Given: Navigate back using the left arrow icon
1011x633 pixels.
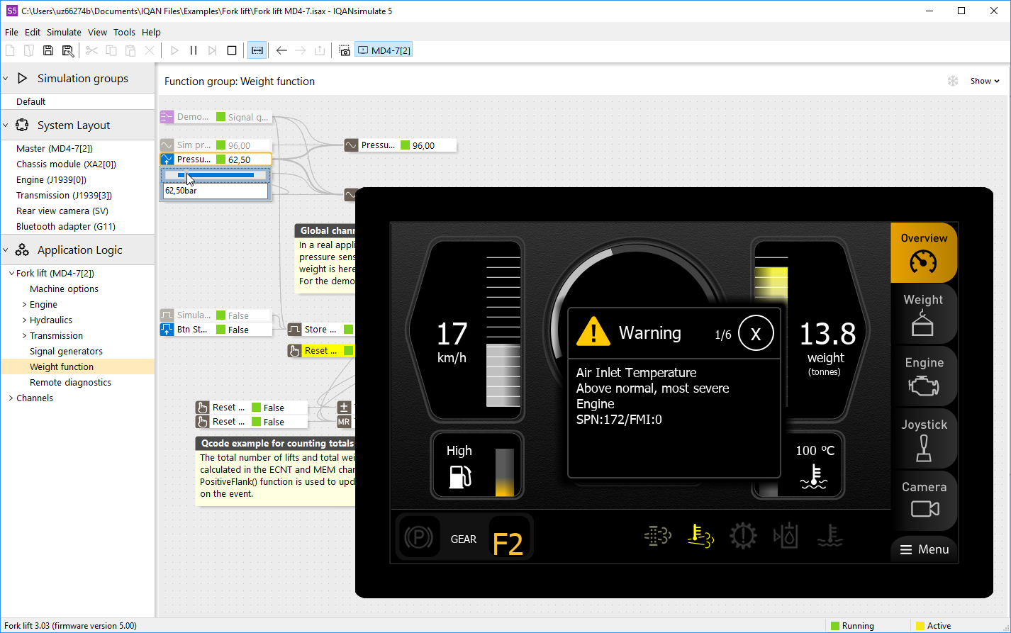Looking at the screenshot, I should pos(281,50).
